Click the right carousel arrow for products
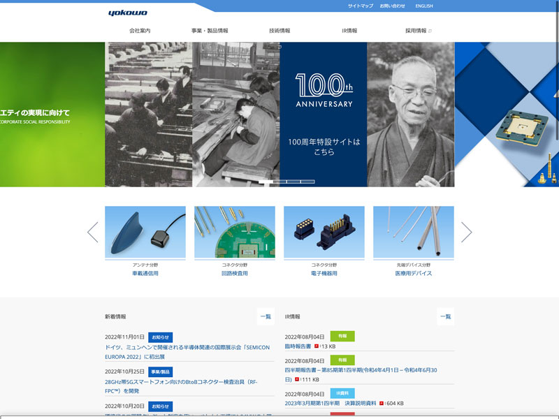 pos(466,233)
